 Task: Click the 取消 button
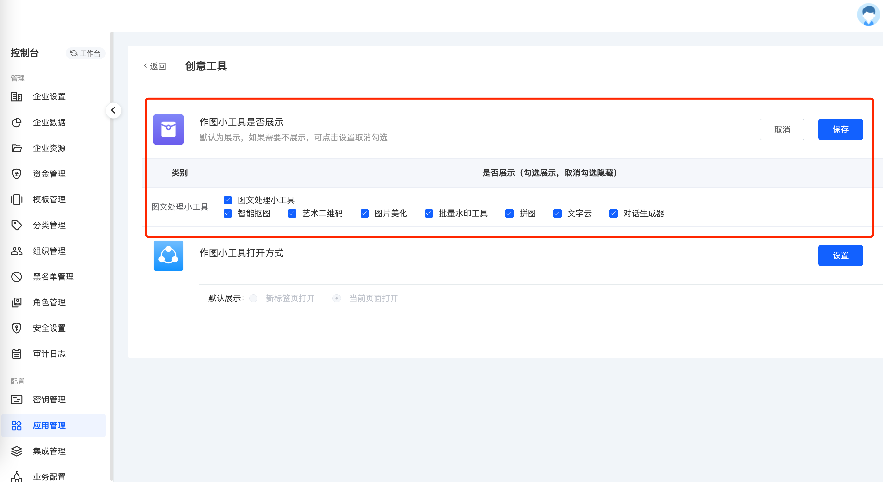[x=782, y=129]
